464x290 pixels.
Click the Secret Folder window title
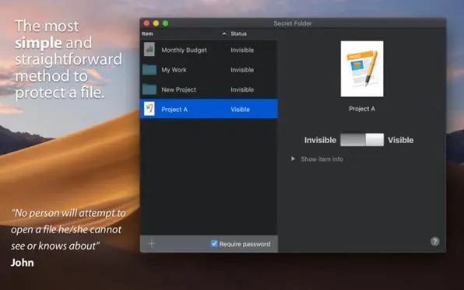[x=293, y=23]
